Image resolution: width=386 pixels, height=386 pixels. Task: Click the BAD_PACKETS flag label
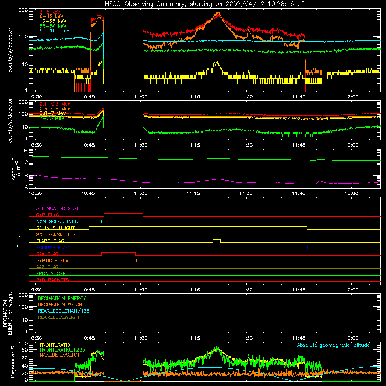pyautogui.click(x=53, y=280)
